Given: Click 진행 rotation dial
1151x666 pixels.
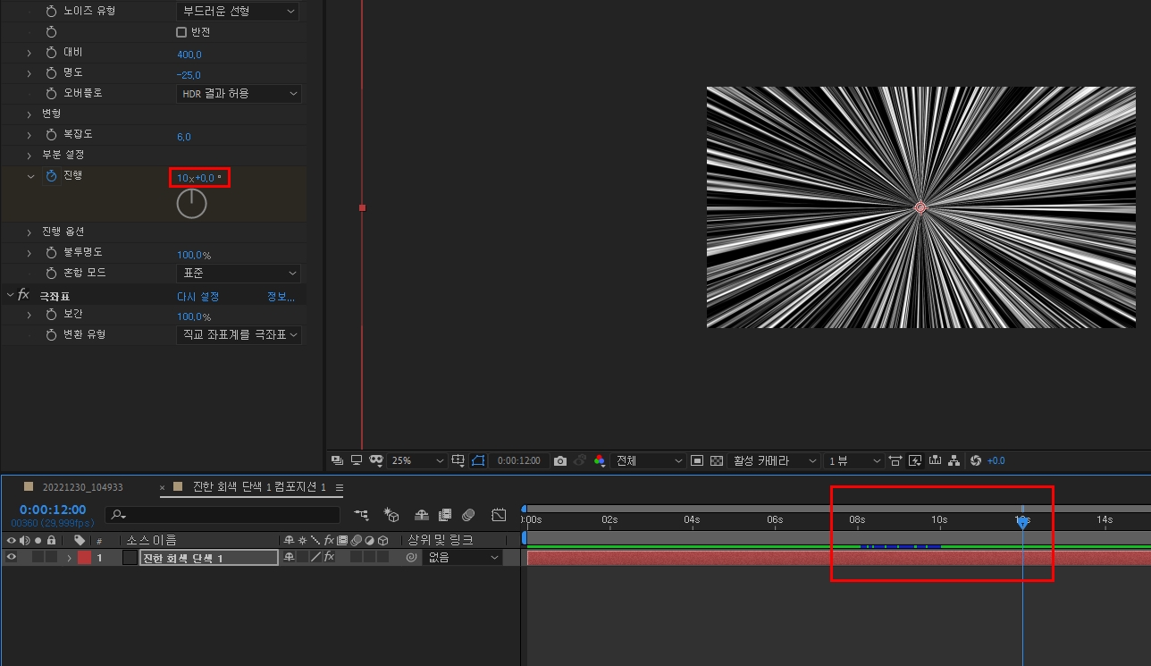Looking at the screenshot, I should tap(191, 204).
